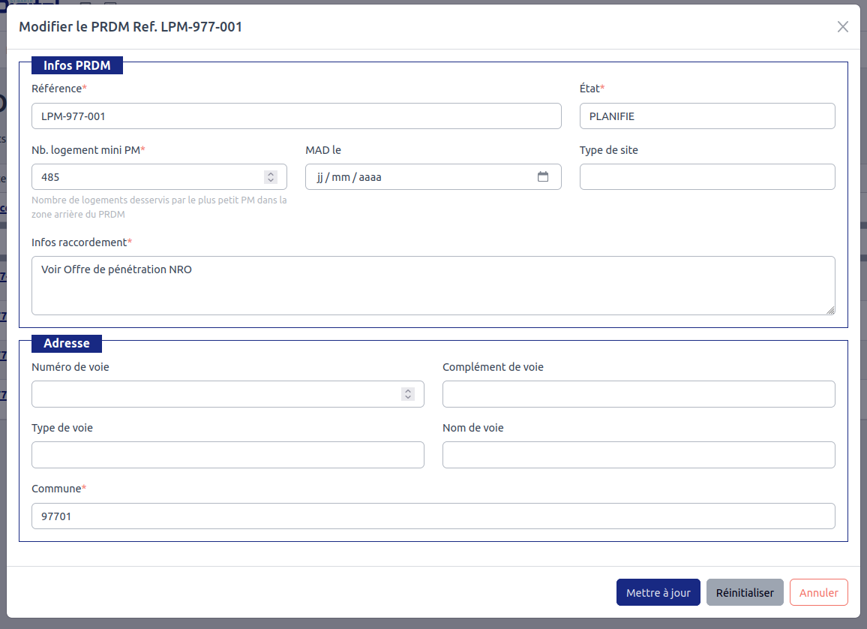Close the Modifier le PRDM dialog

point(842,27)
